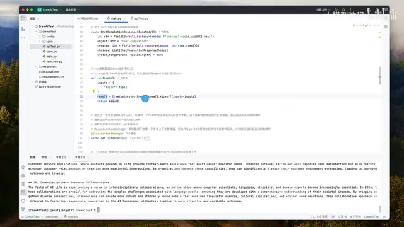
Task: Expand the external libraries node
Action: (x=32, y=82)
